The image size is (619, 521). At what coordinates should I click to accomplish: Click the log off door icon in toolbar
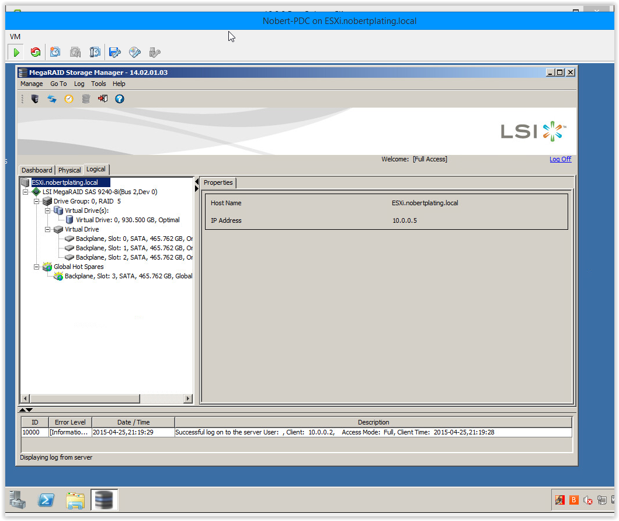click(x=103, y=99)
